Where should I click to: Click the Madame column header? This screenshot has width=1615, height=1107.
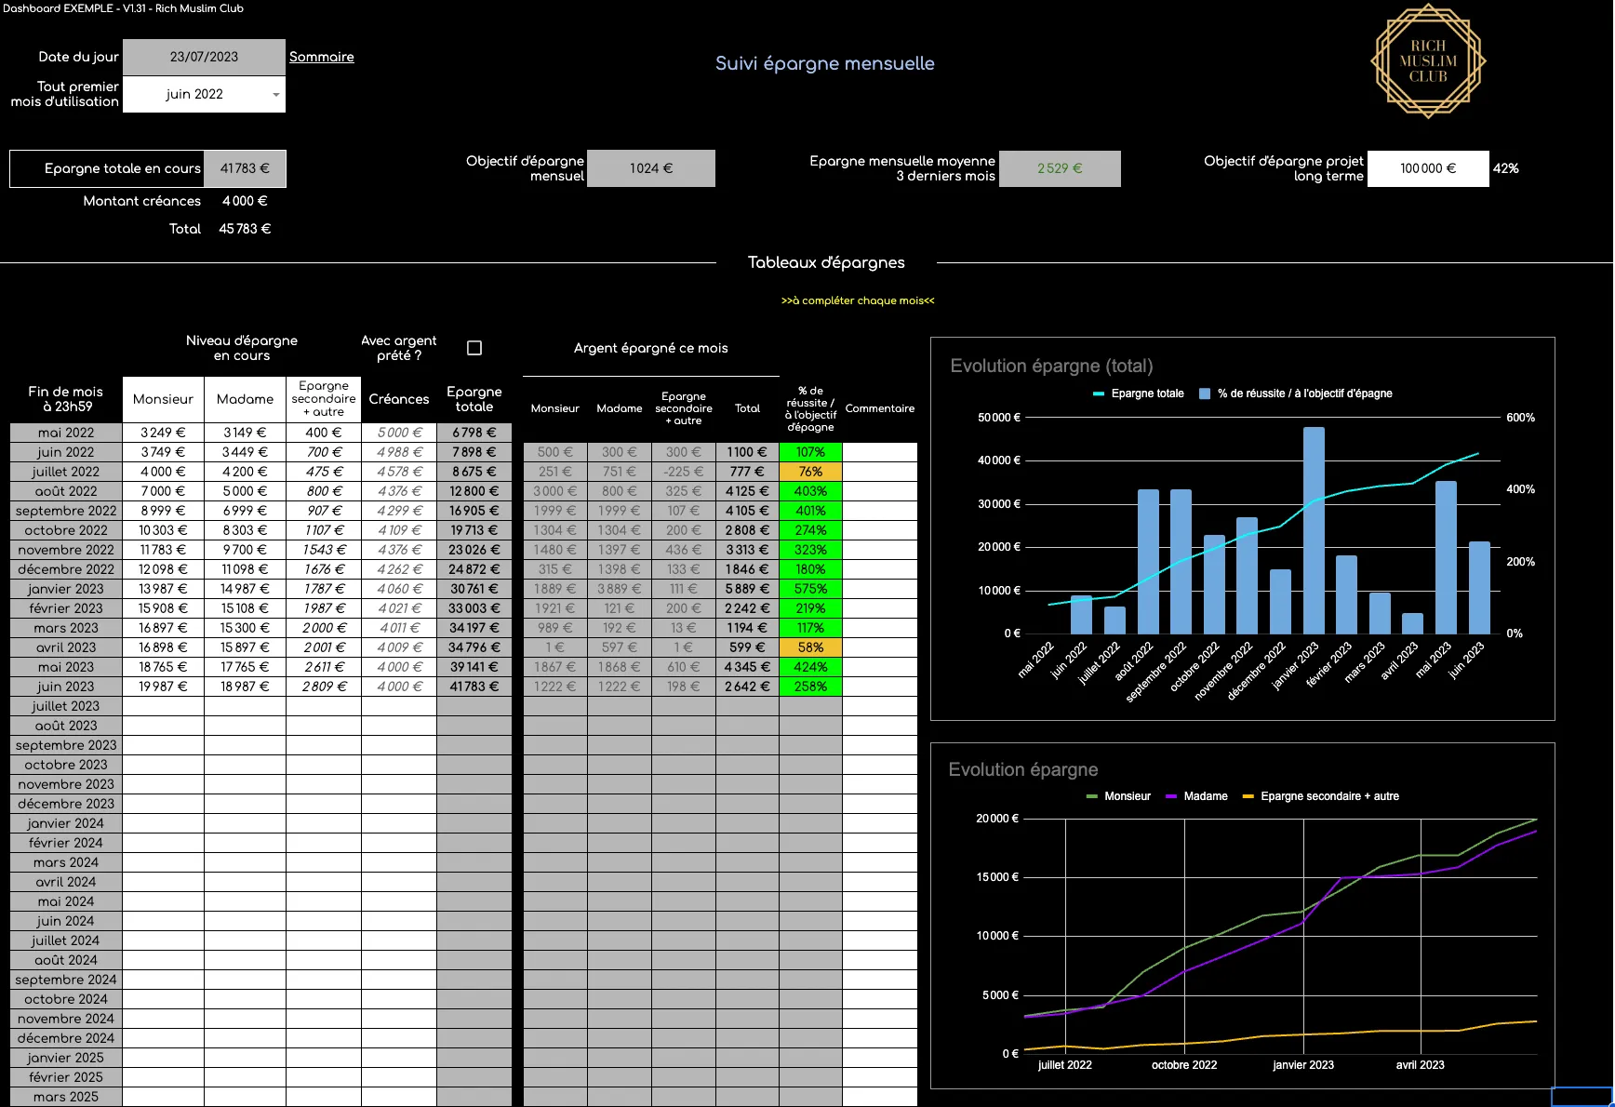click(x=245, y=399)
